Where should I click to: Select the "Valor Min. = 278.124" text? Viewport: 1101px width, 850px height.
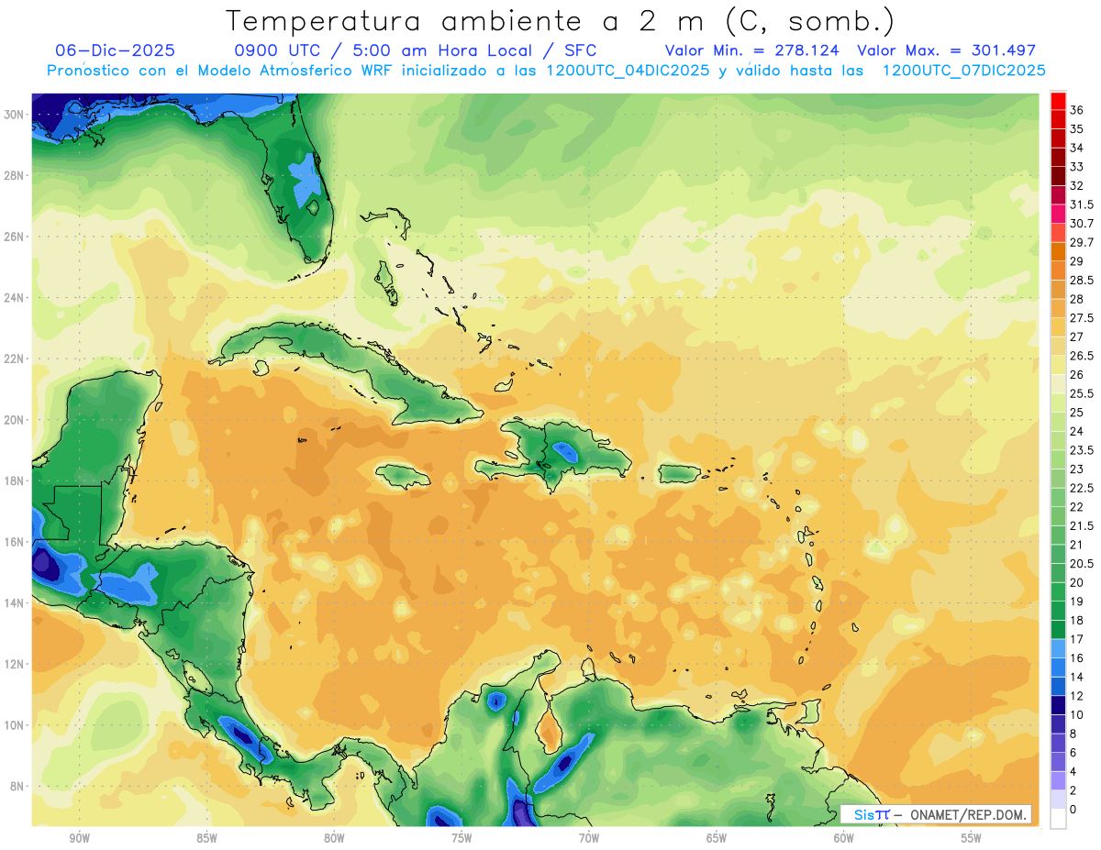coord(752,50)
